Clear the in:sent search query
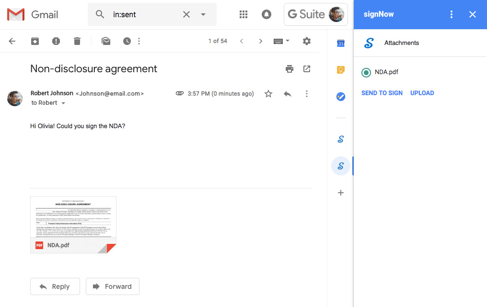The height and width of the screenshot is (307, 487). (x=186, y=14)
